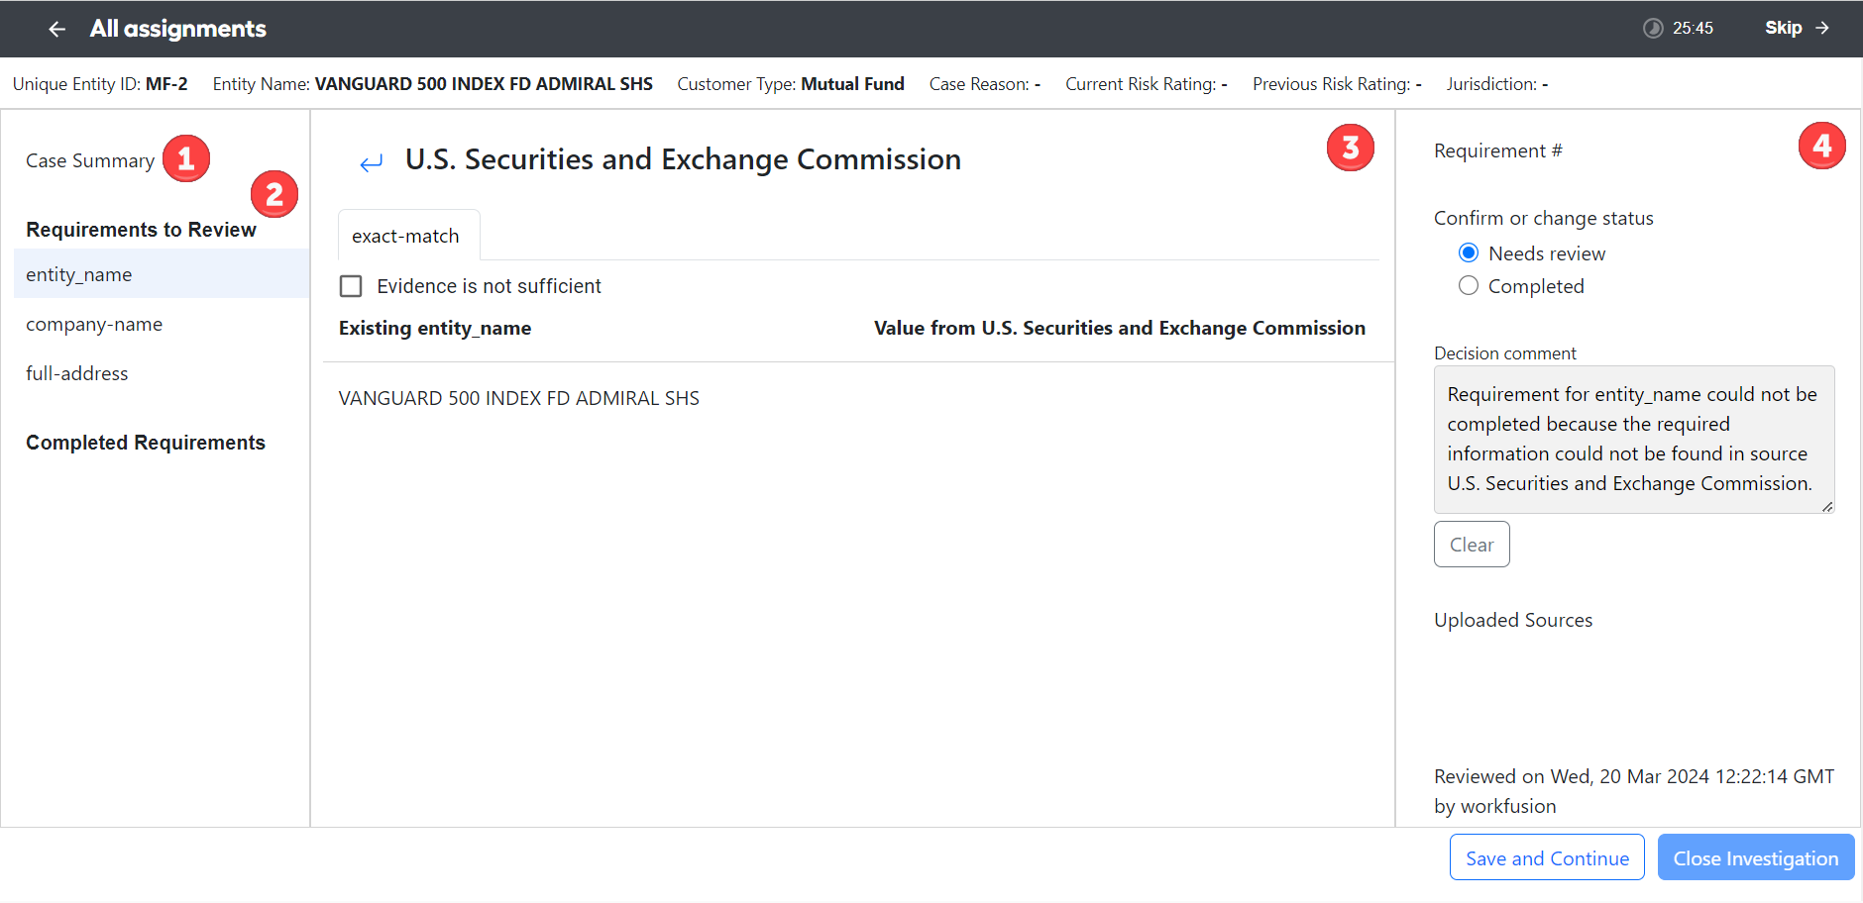Select the entity_name requirement
This screenshot has height=903, width=1863.
pyautogui.click(x=162, y=274)
